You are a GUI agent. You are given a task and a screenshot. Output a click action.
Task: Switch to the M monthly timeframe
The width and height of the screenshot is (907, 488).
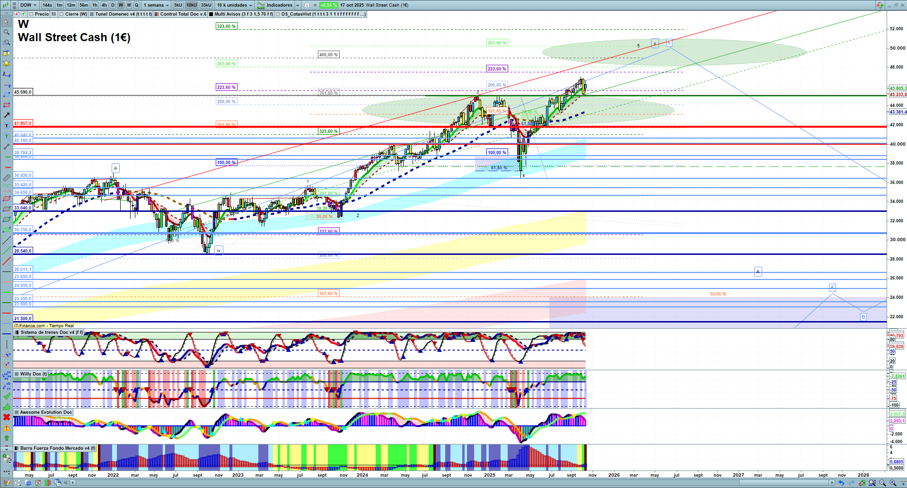129,5
